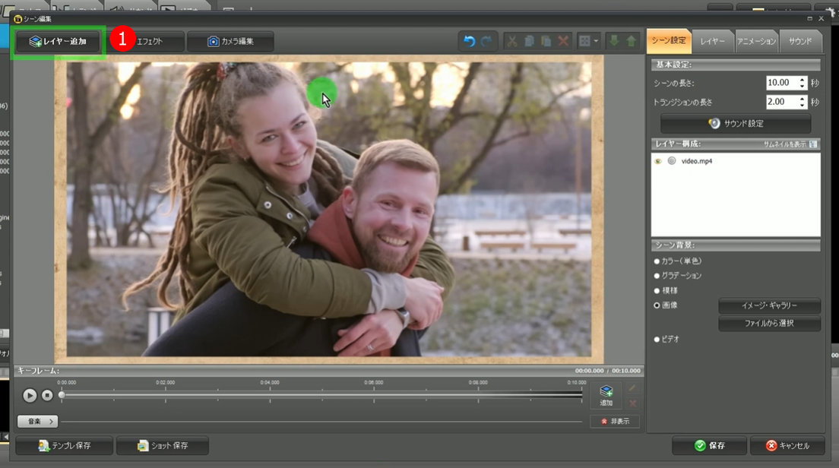Switch to the サウンド tab

coord(800,41)
